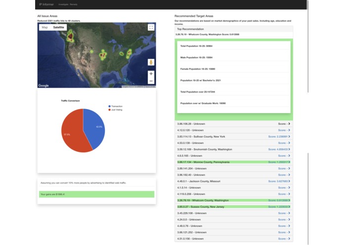Open highlighted 3.26.78.19 Whatcom County list entry
Screen dimensions: 344x245
pyautogui.click(x=234, y=200)
